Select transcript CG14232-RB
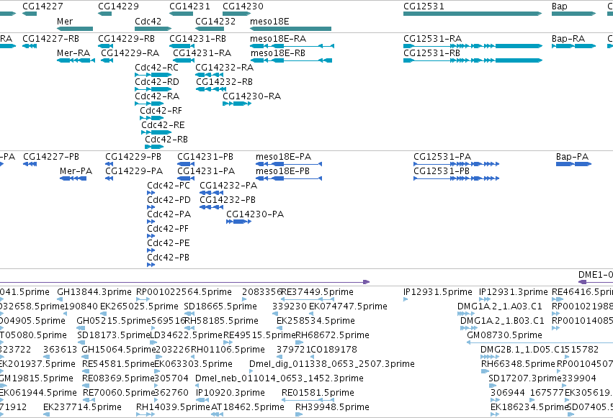The width and height of the screenshot is (613, 418). [211, 89]
